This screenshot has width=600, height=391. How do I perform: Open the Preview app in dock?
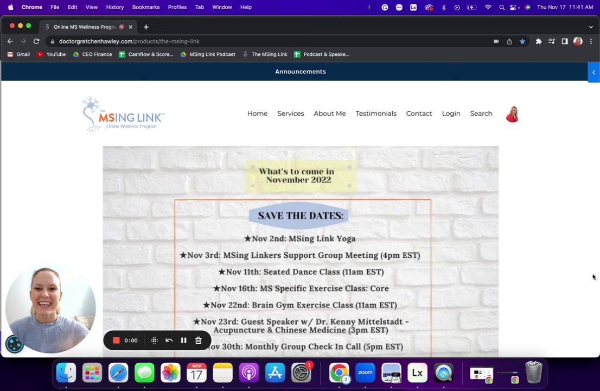[392, 373]
